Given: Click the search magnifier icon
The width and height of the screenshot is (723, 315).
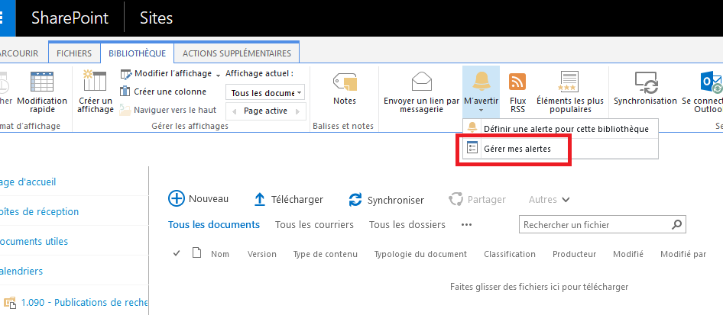Looking at the screenshot, I should click(x=676, y=225).
